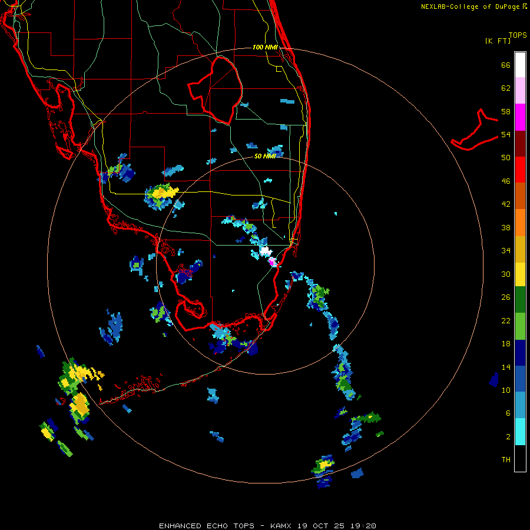Click the legend value '50'
Image resolution: width=530 pixels, height=530 pixels.
[x=506, y=158]
